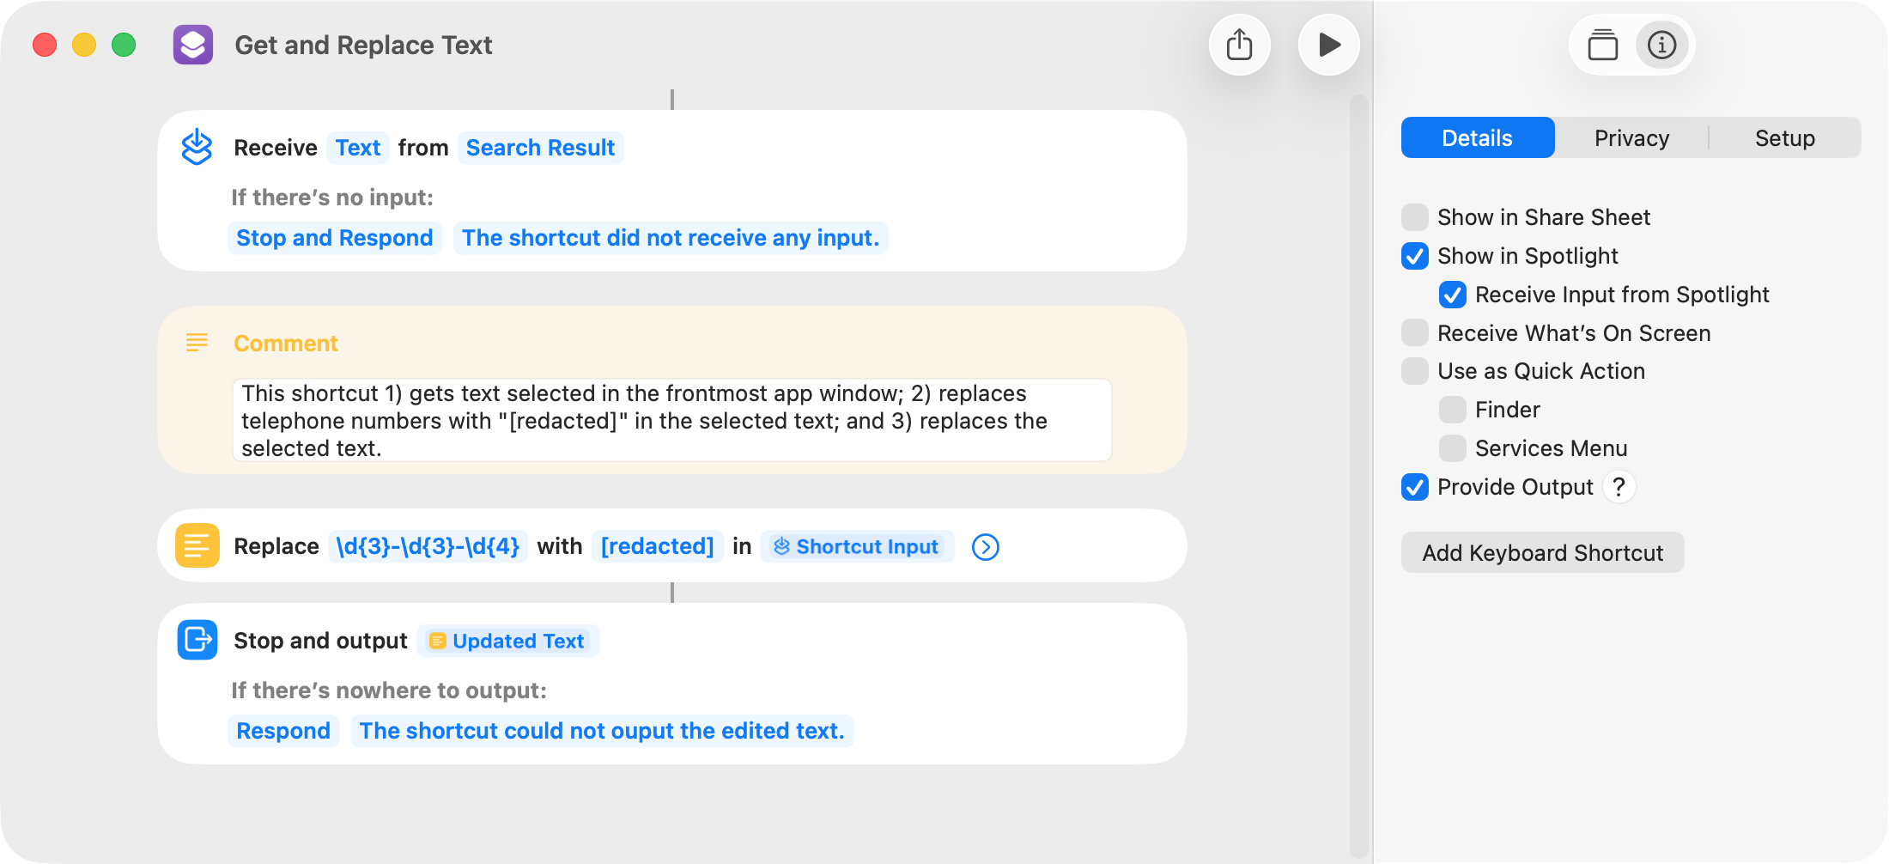Expand Replace action options arrow
The width and height of the screenshot is (1889, 864).
[985, 546]
